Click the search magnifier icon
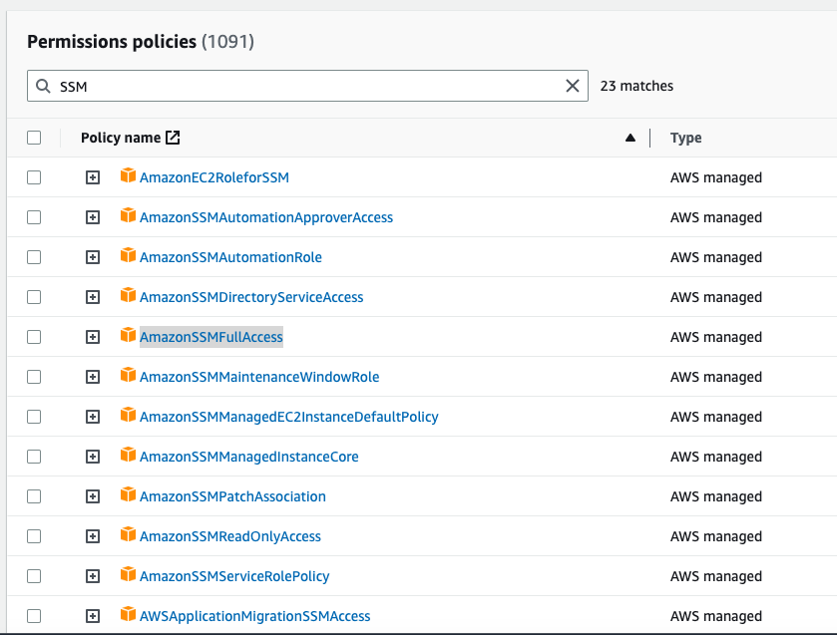The image size is (837, 635). click(x=43, y=86)
